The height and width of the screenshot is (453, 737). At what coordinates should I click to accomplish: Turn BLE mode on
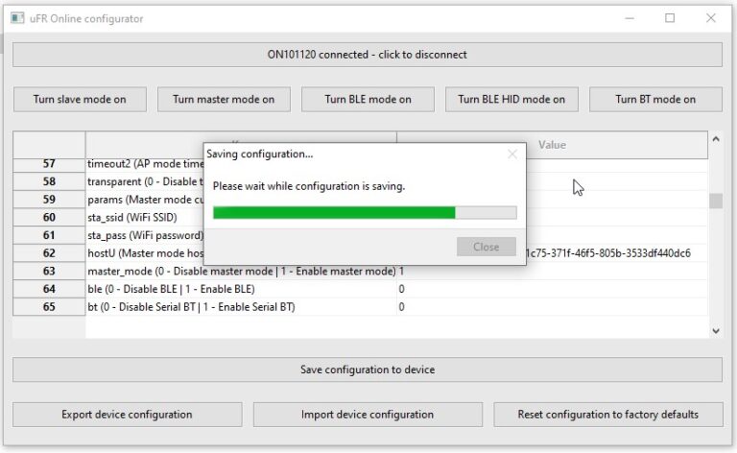368,99
